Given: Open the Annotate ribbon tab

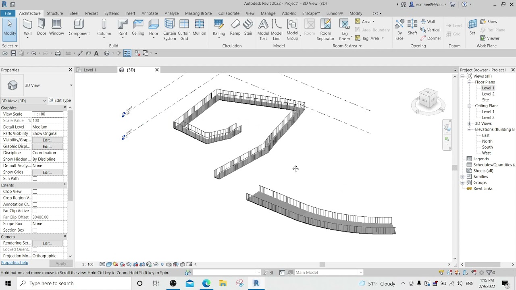Looking at the screenshot, I should [150, 13].
